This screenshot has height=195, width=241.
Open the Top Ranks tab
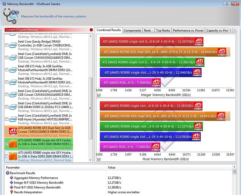click(163, 30)
